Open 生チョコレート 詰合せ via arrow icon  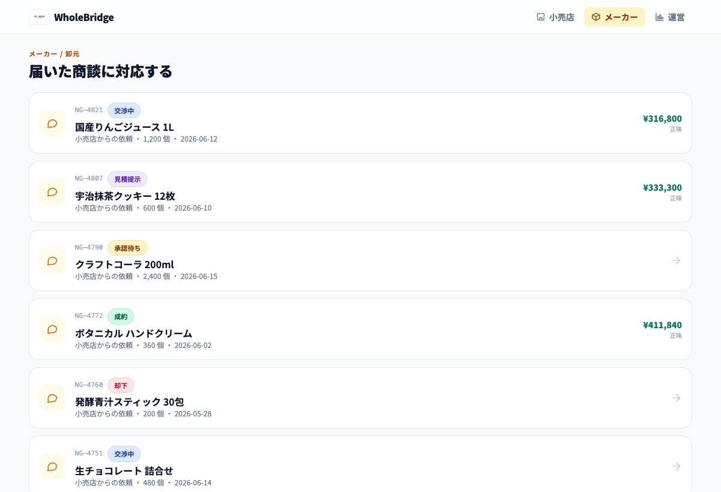[676, 466]
